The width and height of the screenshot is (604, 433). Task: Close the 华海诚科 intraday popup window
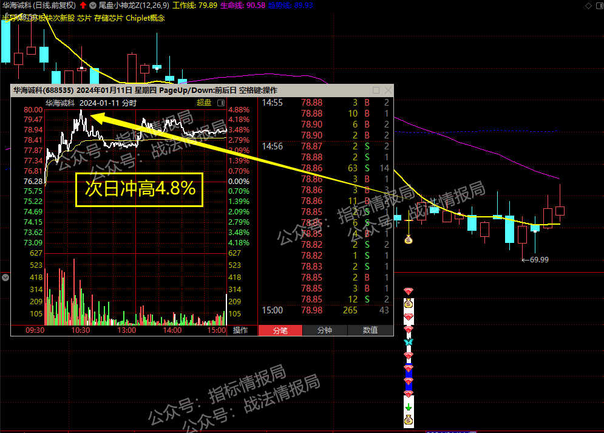click(388, 90)
